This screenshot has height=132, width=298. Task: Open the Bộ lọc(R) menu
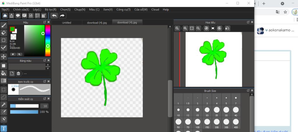51,10
